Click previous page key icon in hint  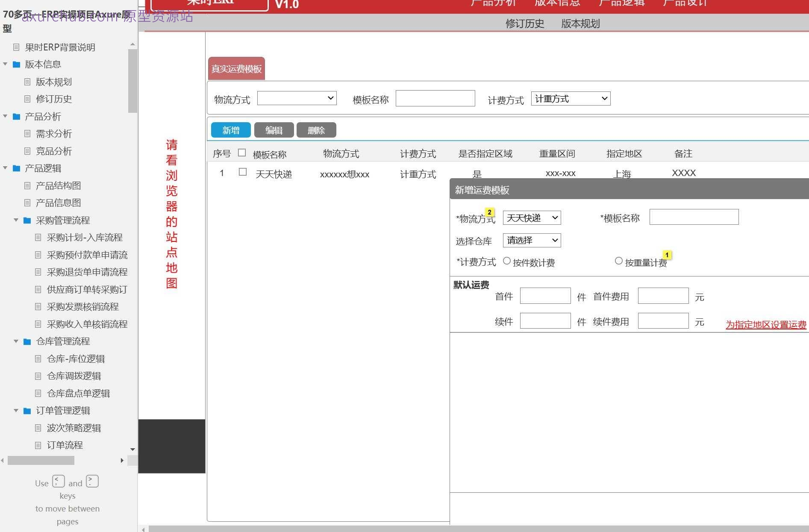(59, 481)
